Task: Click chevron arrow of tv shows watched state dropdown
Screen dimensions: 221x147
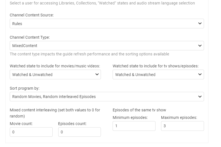Action: (x=200, y=75)
